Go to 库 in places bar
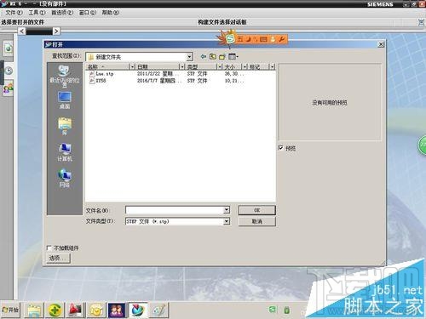Viewport: 426px width, 319px height. coord(65,126)
